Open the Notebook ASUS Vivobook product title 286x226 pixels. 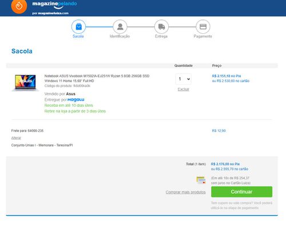click(97, 79)
